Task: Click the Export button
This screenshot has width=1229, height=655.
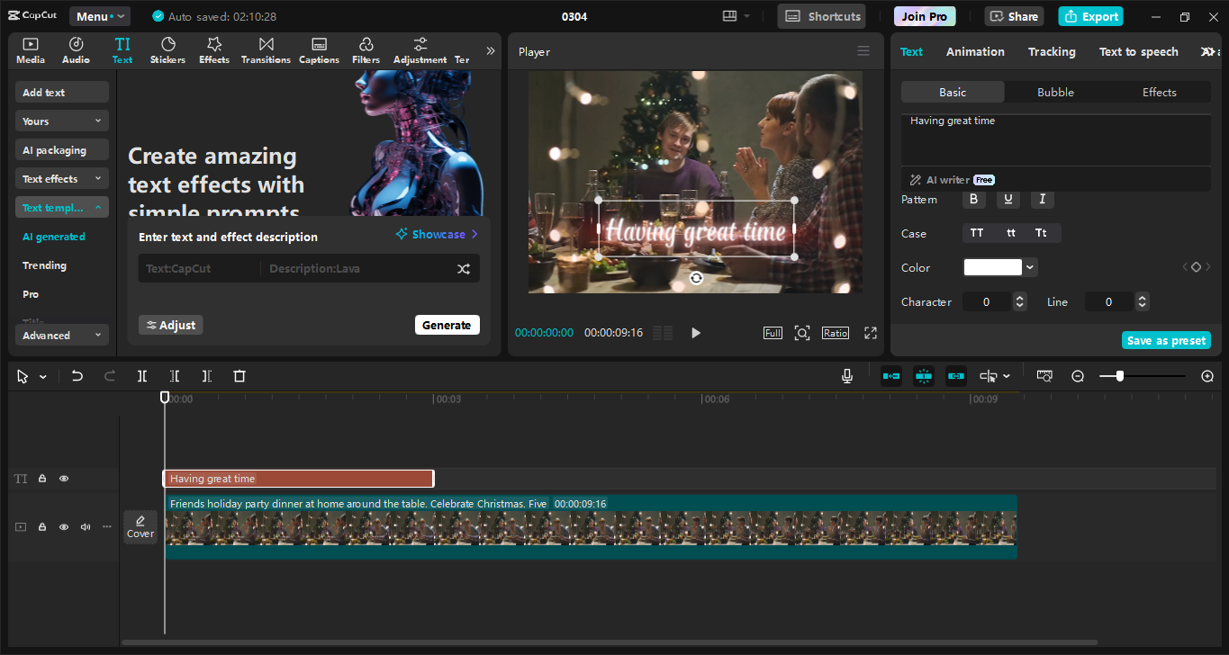Action: click(x=1091, y=16)
